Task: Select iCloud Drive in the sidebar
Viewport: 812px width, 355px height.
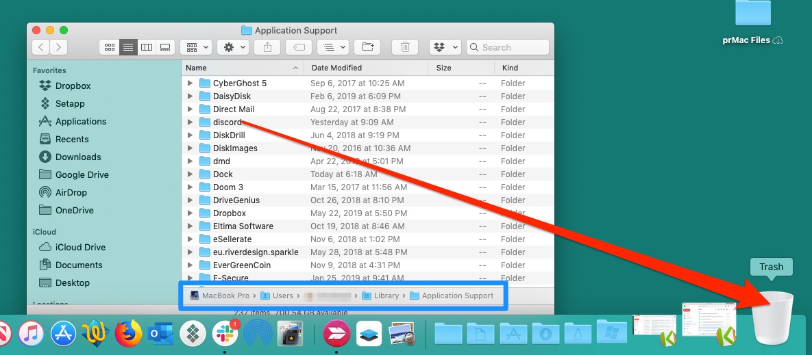Action: click(73, 247)
